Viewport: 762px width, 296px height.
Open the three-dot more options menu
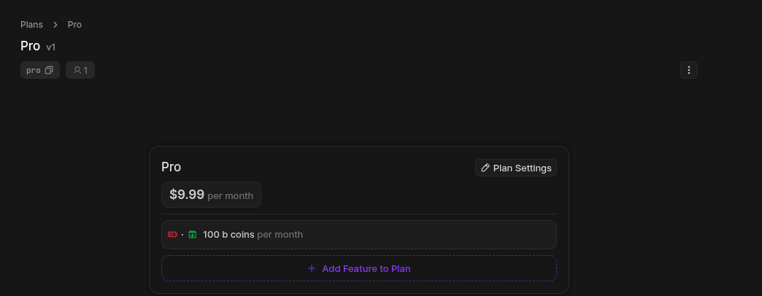[x=689, y=70]
